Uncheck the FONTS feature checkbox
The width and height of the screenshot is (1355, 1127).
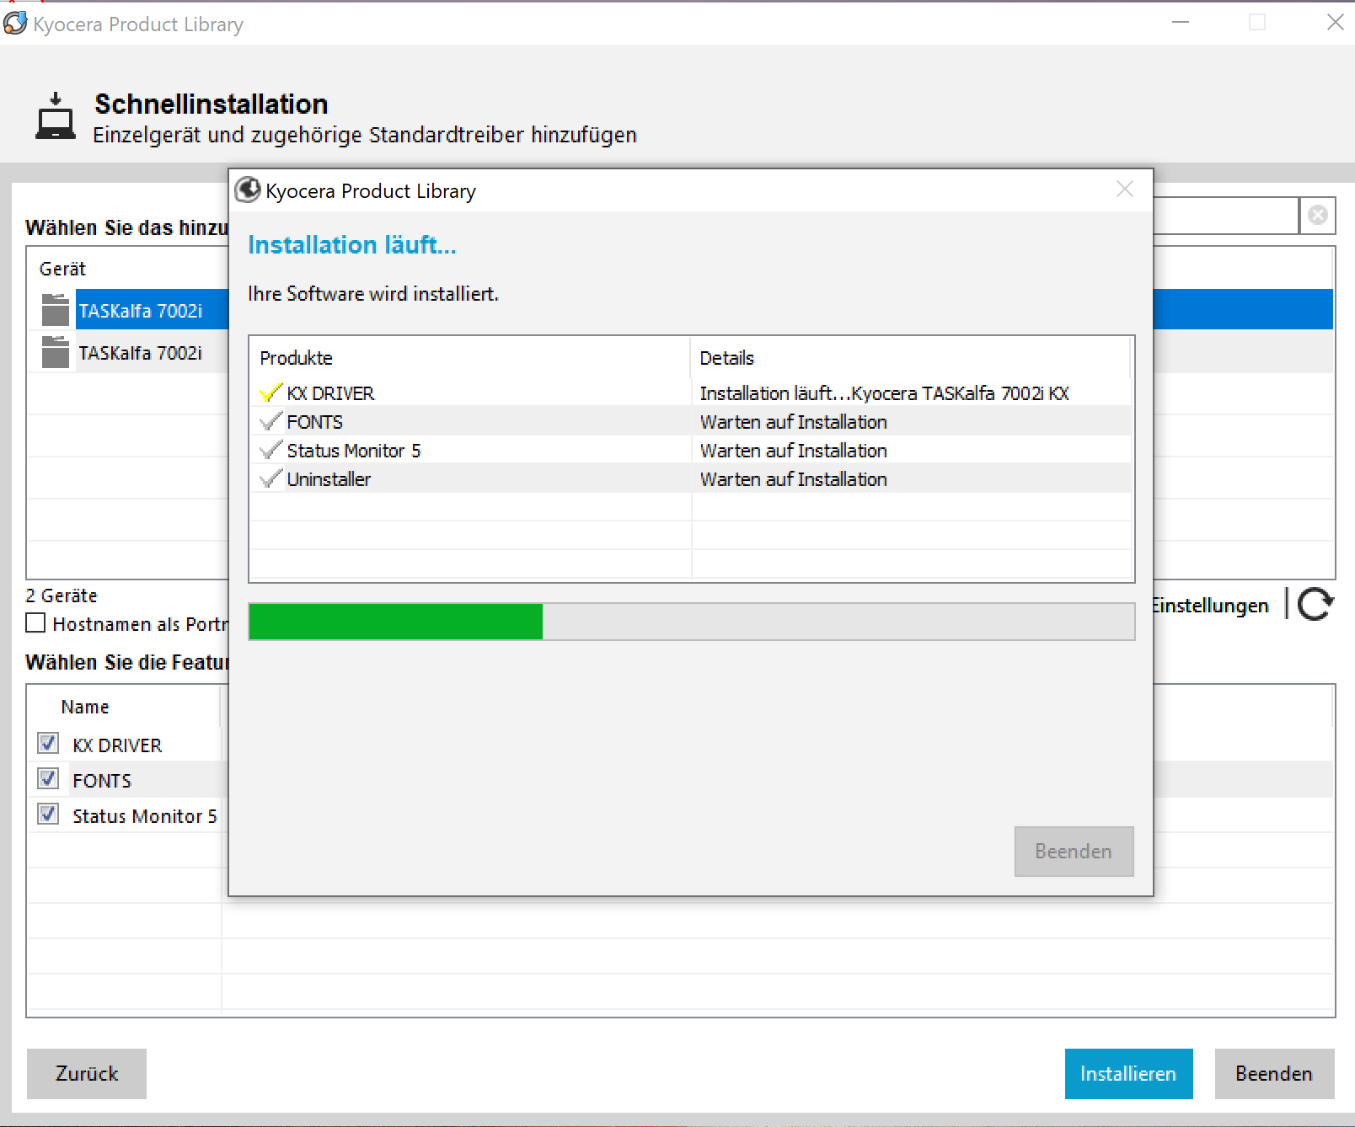click(x=48, y=779)
